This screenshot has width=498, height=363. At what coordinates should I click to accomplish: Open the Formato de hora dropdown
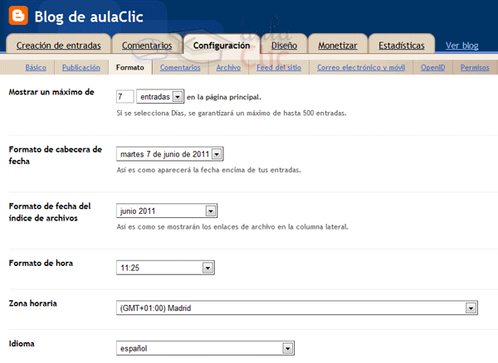pos(165,267)
